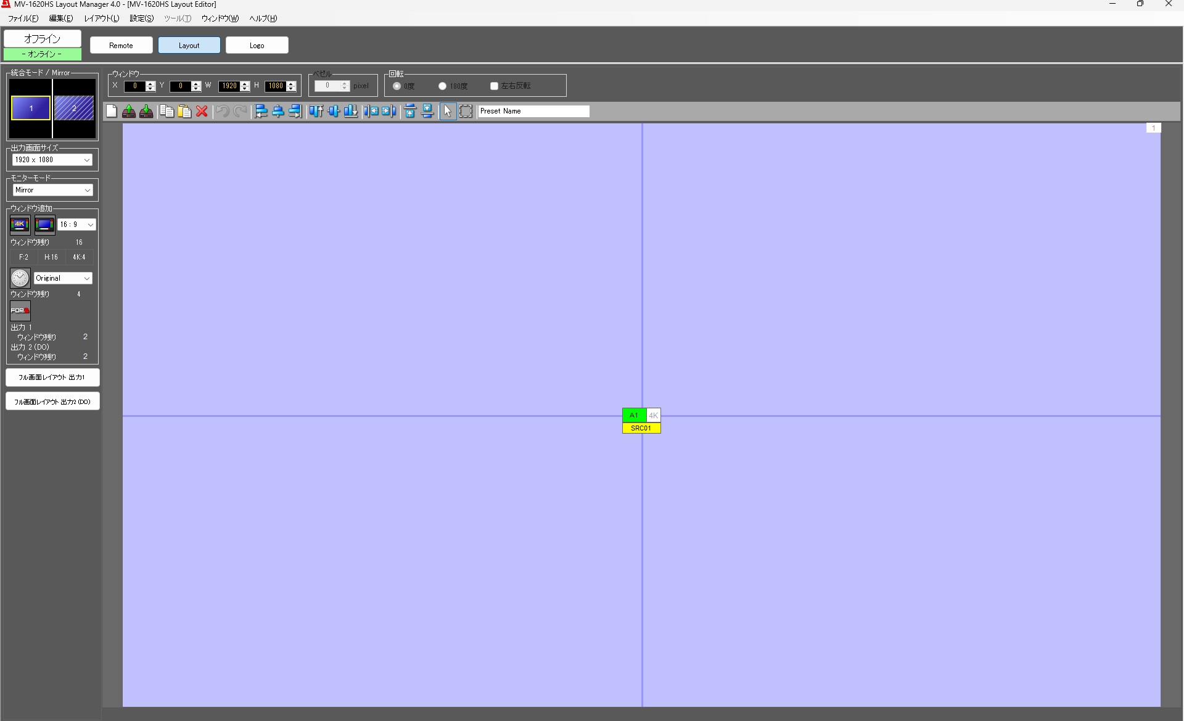Viewport: 1184px width, 721px height.
Task: Toggle the 左右反転 checkbox
Action: pyautogui.click(x=494, y=86)
